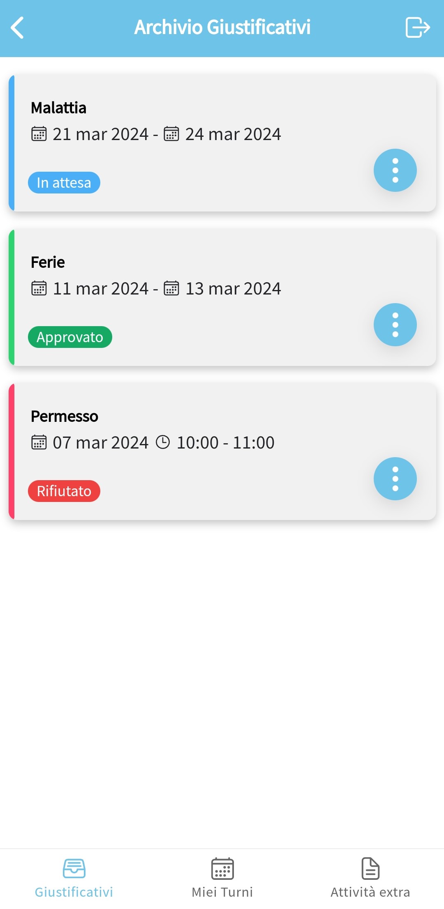Open options menu for Ferie entry
The image size is (444, 909).
click(x=395, y=324)
